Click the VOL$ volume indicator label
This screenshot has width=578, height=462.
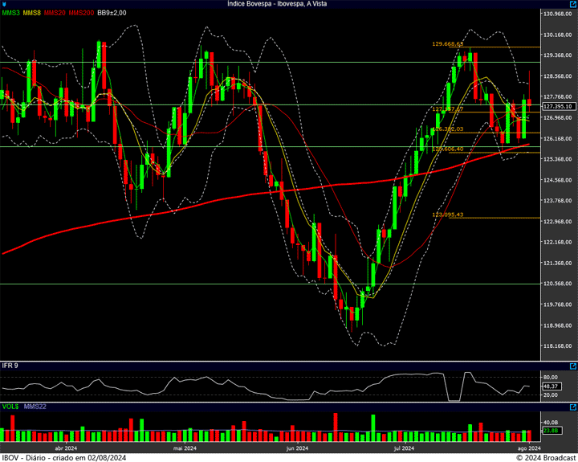pos(10,407)
